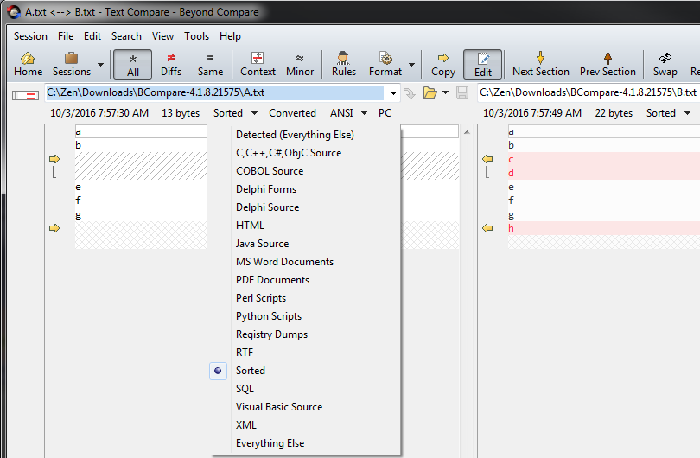Click the Home toolbar icon
700x458 pixels.
[x=28, y=64]
